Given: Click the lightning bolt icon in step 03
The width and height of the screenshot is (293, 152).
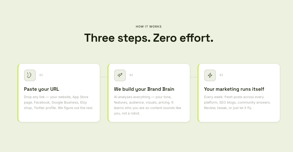Looking at the screenshot, I should click(x=210, y=75).
